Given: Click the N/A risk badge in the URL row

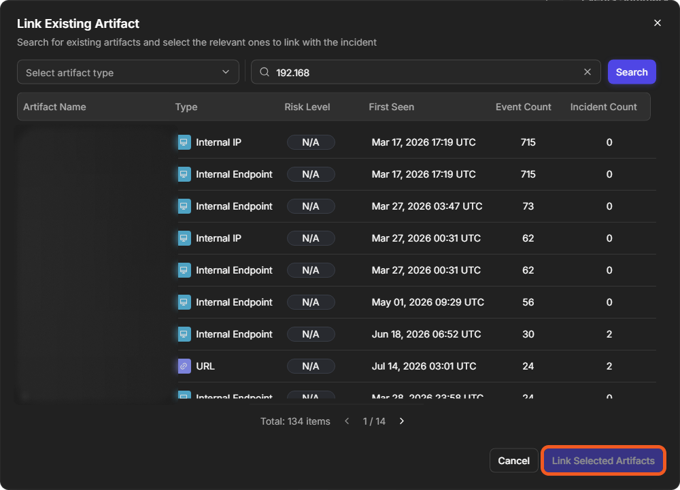Looking at the screenshot, I should pyautogui.click(x=311, y=366).
